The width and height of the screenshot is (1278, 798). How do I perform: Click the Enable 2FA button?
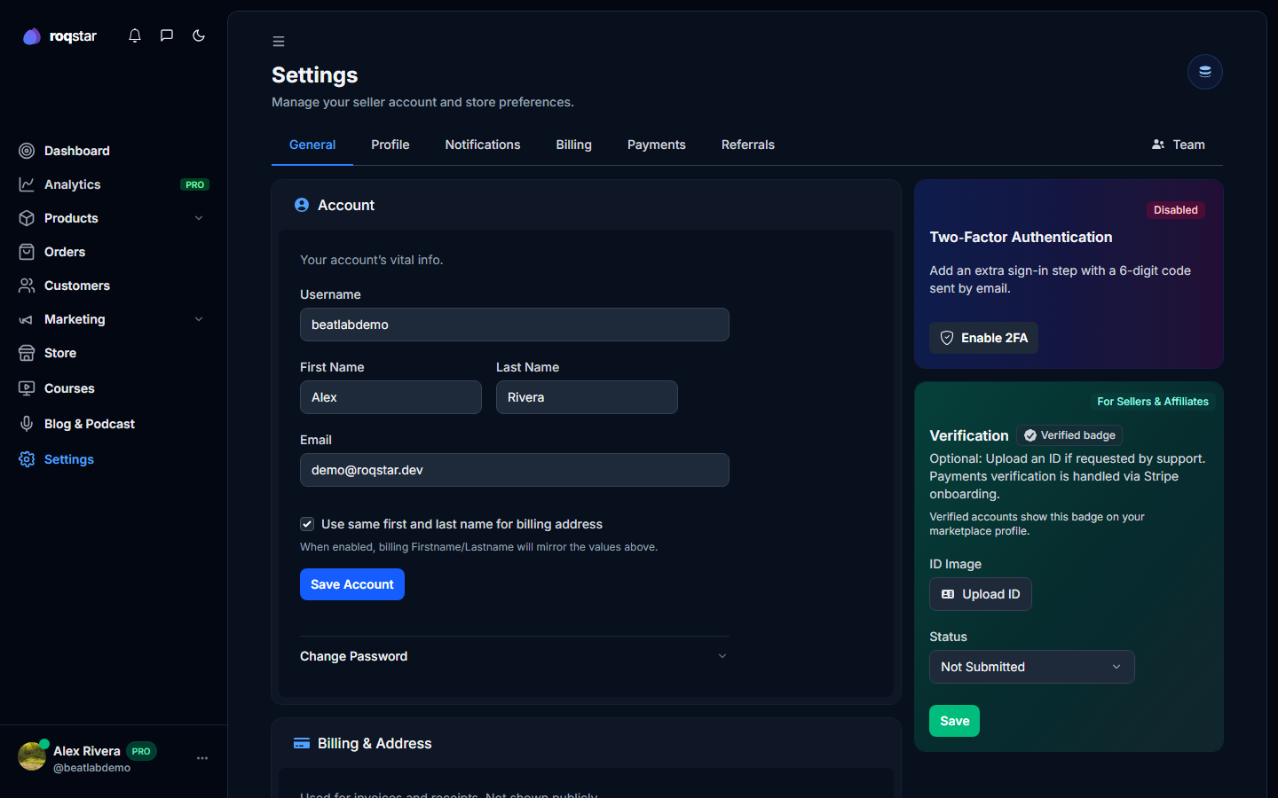pos(983,338)
